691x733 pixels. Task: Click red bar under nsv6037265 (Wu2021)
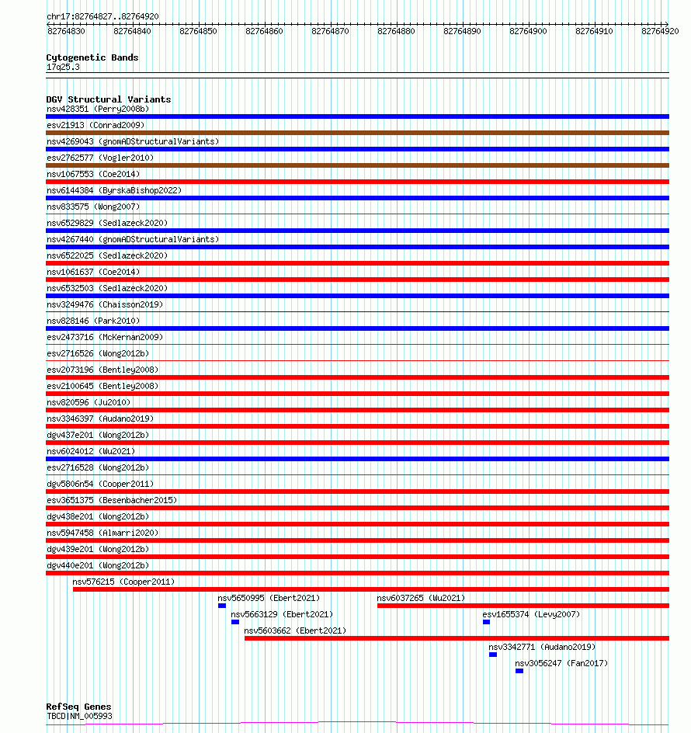point(523,606)
